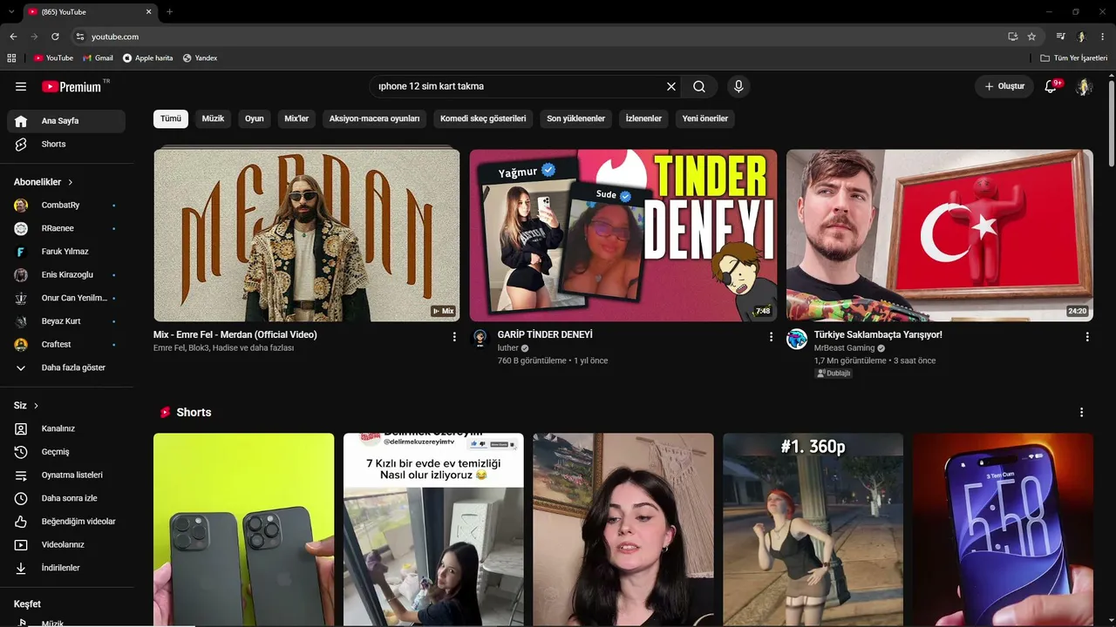Select Aksiyon-macera oyunları chip
1116x627 pixels.
tap(375, 118)
